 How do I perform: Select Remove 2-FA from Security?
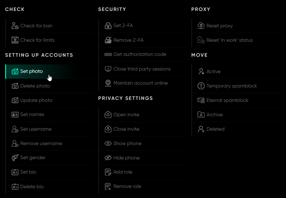tap(129, 40)
